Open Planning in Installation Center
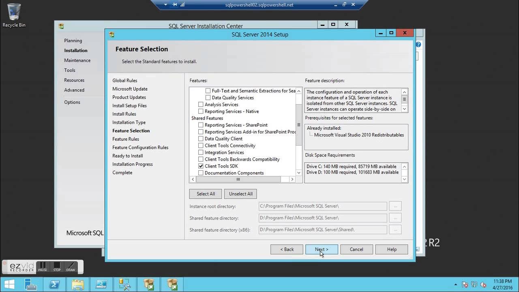519x292 pixels. click(x=73, y=41)
